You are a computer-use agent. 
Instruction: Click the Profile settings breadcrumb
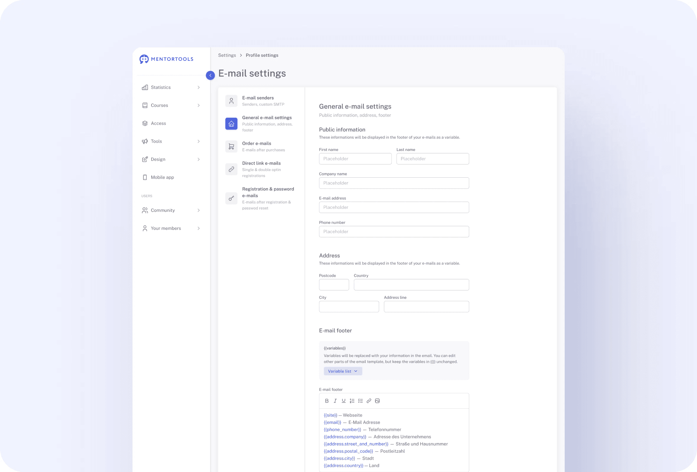coord(262,55)
